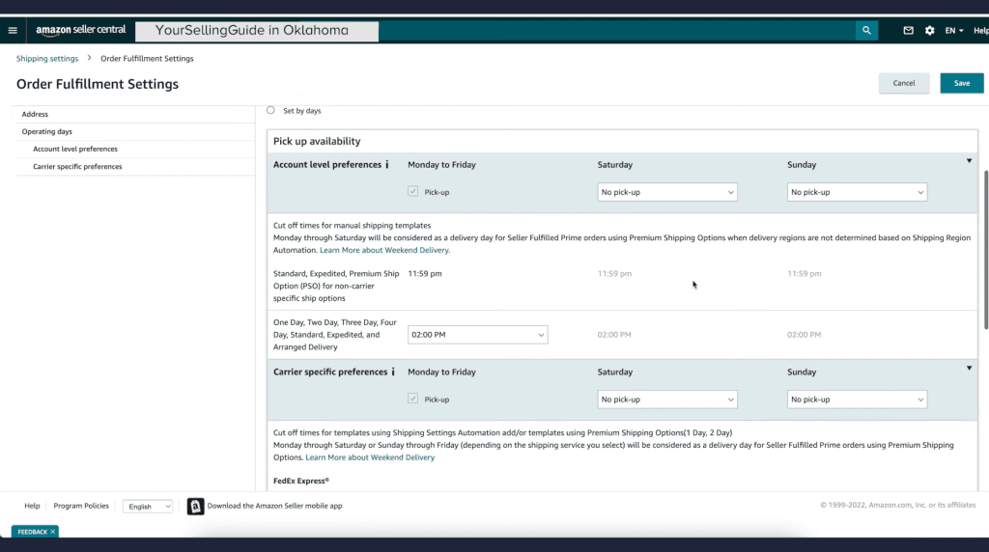The width and height of the screenshot is (989, 552).
Task: Select the Set by days radio button
Action: (270, 110)
